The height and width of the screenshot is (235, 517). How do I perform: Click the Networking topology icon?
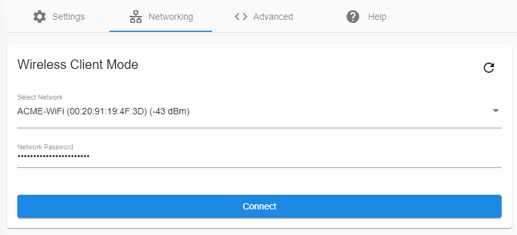136,17
